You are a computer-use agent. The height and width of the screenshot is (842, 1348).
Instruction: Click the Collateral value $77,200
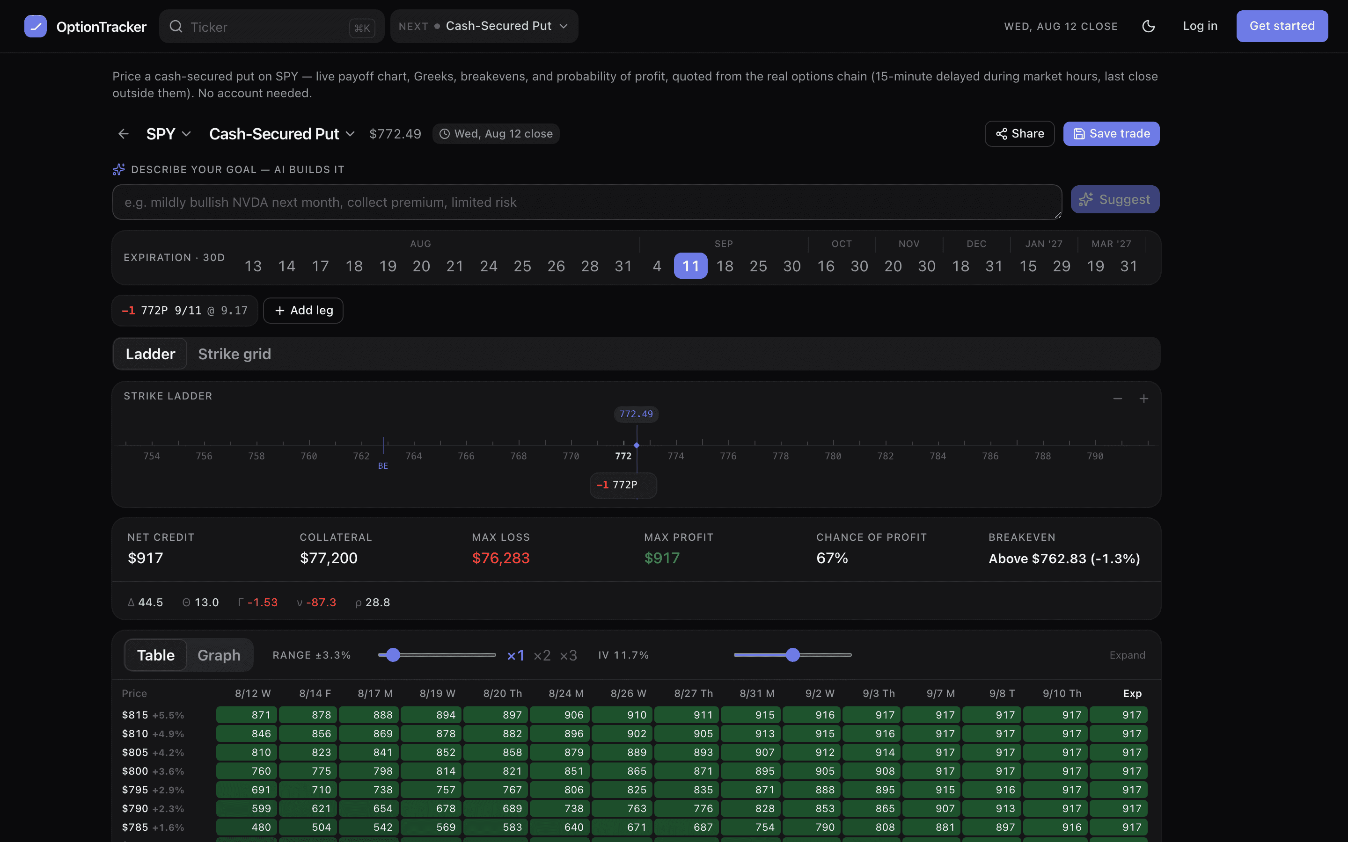329,558
